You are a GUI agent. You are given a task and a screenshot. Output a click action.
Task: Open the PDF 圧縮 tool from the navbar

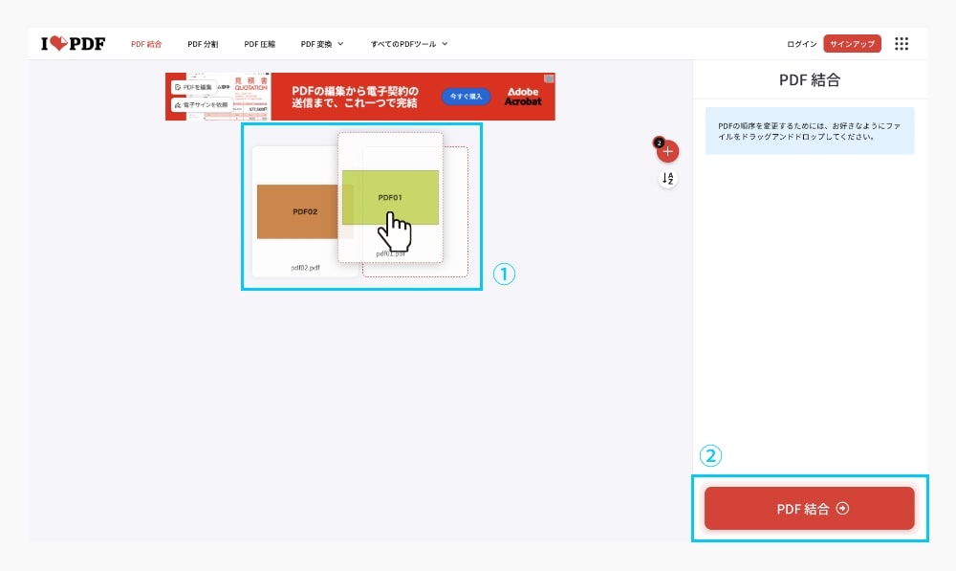tap(260, 43)
